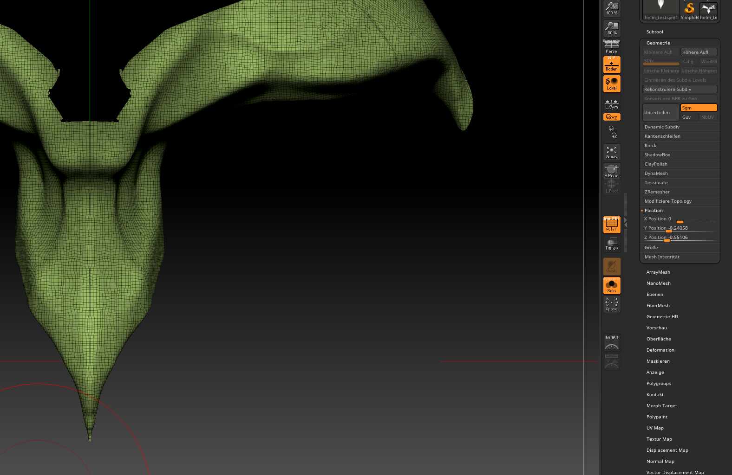Screen dimensions: 732x475
Task: Click Rekonstruiere Subdiv
Action: coord(680,90)
